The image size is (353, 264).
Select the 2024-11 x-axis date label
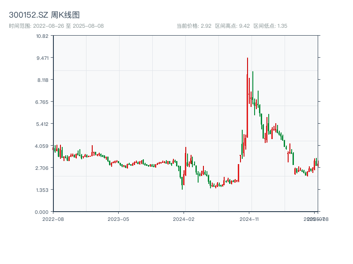[249, 219]
